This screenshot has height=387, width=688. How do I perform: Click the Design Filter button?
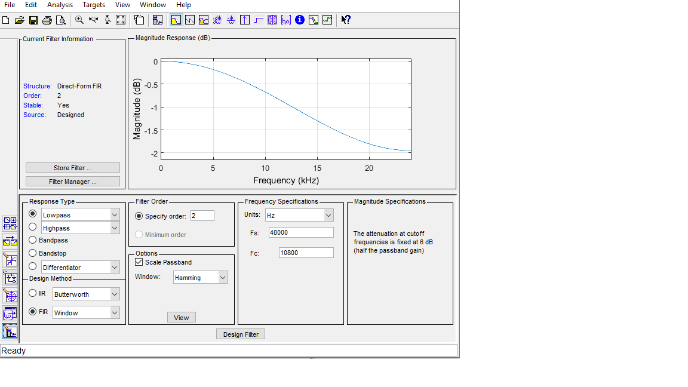[x=241, y=334]
